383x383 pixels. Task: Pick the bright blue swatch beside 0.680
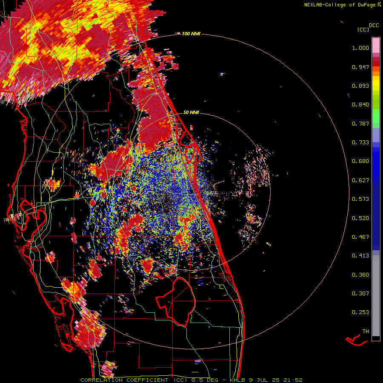coord(376,164)
